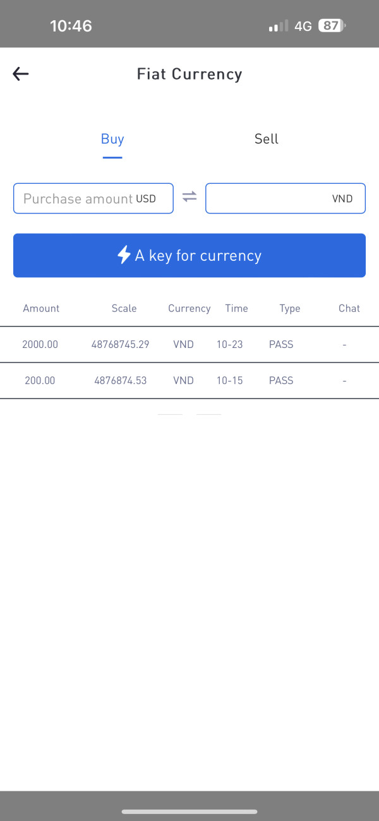Switch to the Sell tab
This screenshot has width=379, height=821.
tap(266, 139)
